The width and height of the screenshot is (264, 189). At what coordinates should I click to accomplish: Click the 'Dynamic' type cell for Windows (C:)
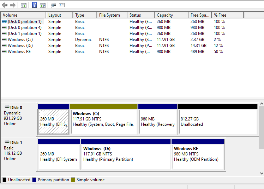point(83,40)
